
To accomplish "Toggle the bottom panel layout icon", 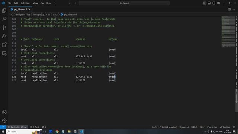I will click(209, 3).
